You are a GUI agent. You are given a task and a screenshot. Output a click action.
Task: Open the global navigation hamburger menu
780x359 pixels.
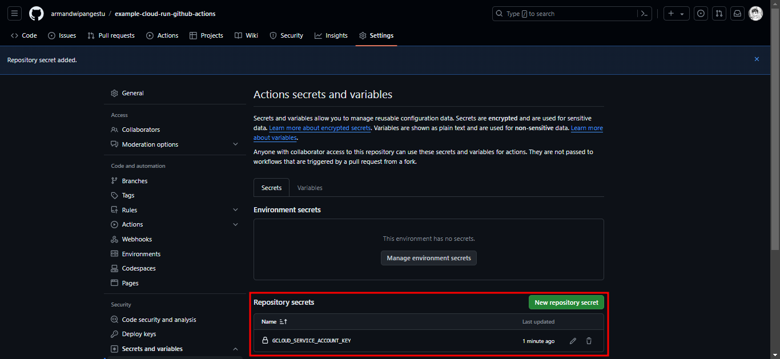(x=14, y=13)
